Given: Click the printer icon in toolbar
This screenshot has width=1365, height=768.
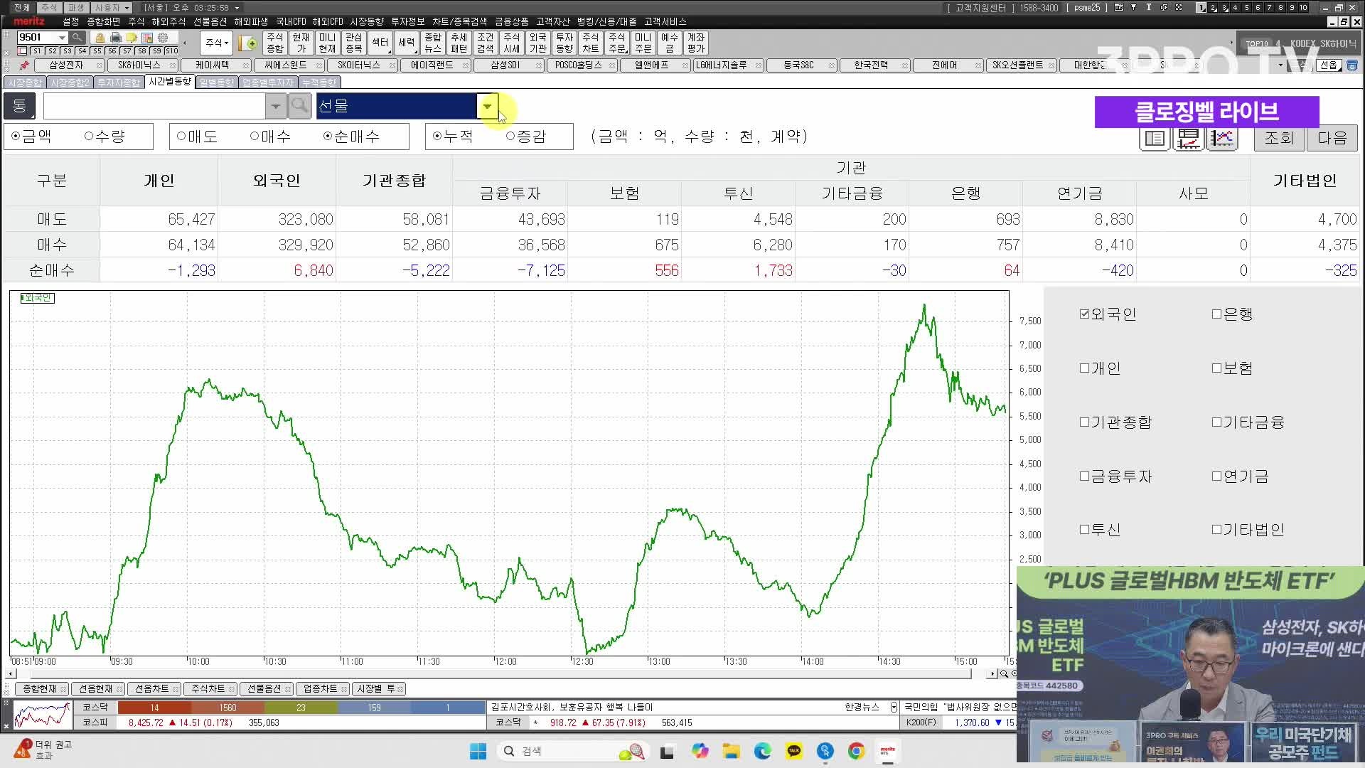Looking at the screenshot, I should [115, 38].
